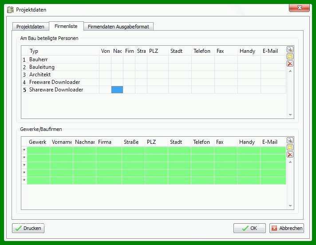Click the highlighted blue cell in row 5
The height and width of the screenshot is (245, 316).
click(x=117, y=90)
